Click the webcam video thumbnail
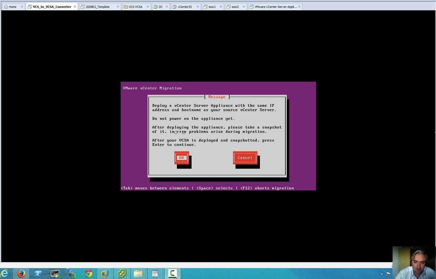Viewport: 436px width, 279px height. pyautogui.click(x=414, y=263)
